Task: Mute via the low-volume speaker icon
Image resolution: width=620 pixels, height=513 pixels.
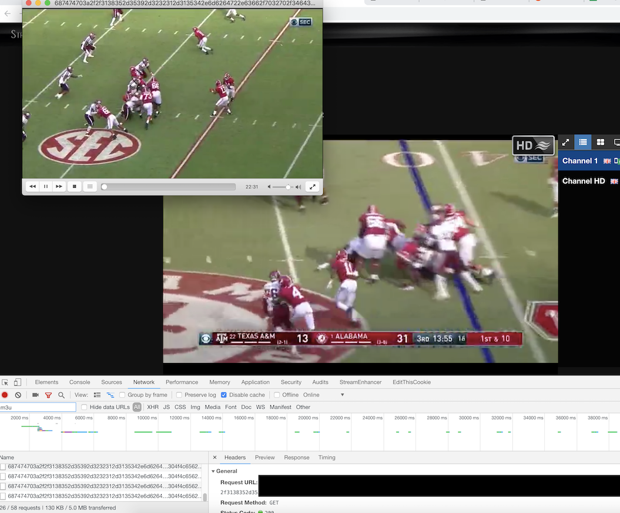Action: coord(269,187)
